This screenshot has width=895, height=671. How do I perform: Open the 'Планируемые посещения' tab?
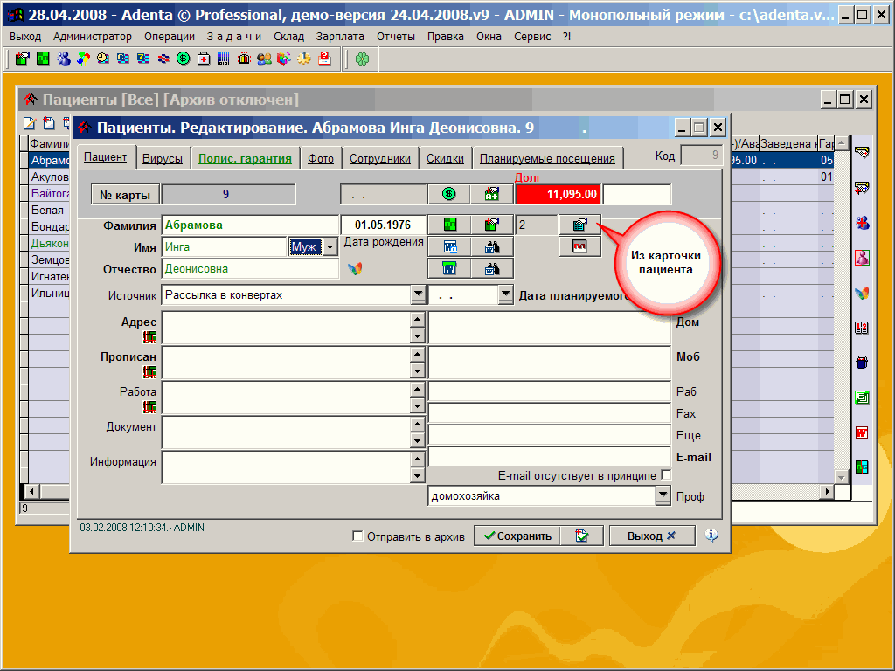click(x=547, y=158)
